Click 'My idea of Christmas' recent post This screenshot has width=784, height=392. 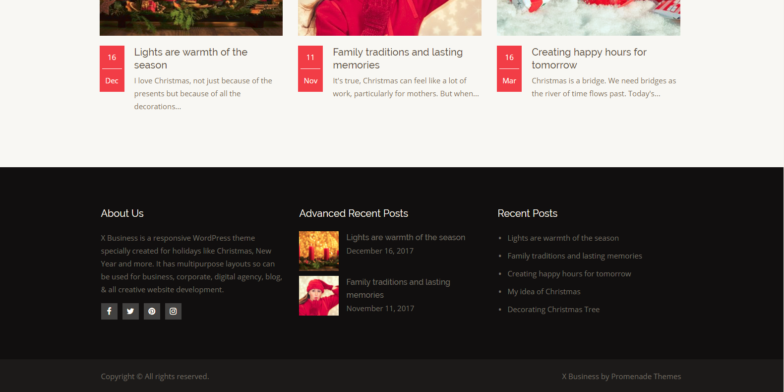(543, 292)
